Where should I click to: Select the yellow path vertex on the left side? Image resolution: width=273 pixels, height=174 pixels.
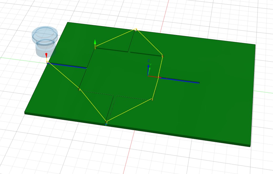click(x=79, y=89)
